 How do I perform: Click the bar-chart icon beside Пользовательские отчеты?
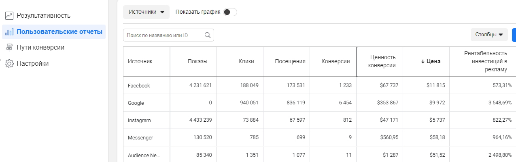[x=9, y=31]
